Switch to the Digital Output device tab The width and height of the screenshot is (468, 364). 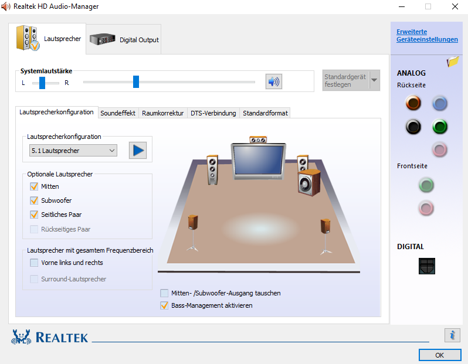pyautogui.click(x=124, y=39)
